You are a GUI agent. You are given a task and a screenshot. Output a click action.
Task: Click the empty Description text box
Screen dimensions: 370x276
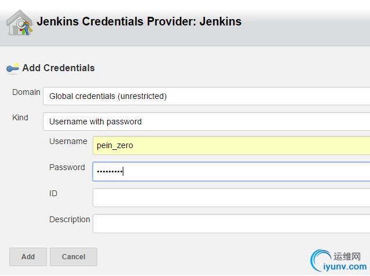coord(231,223)
